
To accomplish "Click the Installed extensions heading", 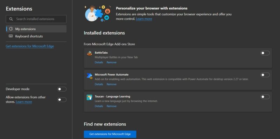I will click(104, 33).
